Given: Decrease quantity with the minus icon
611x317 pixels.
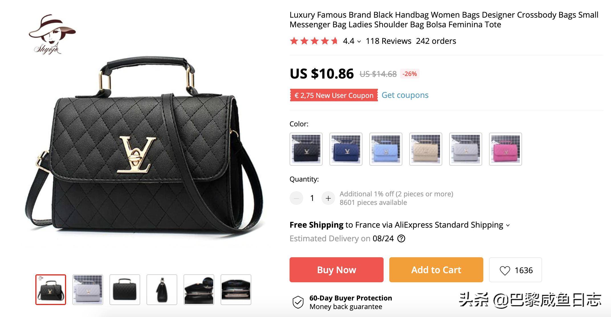Looking at the screenshot, I should tap(296, 198).
